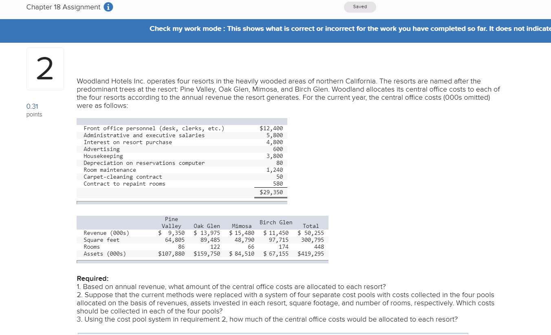Click the Assets (000s) row label
551x335 pixels.
click(105, 254)
